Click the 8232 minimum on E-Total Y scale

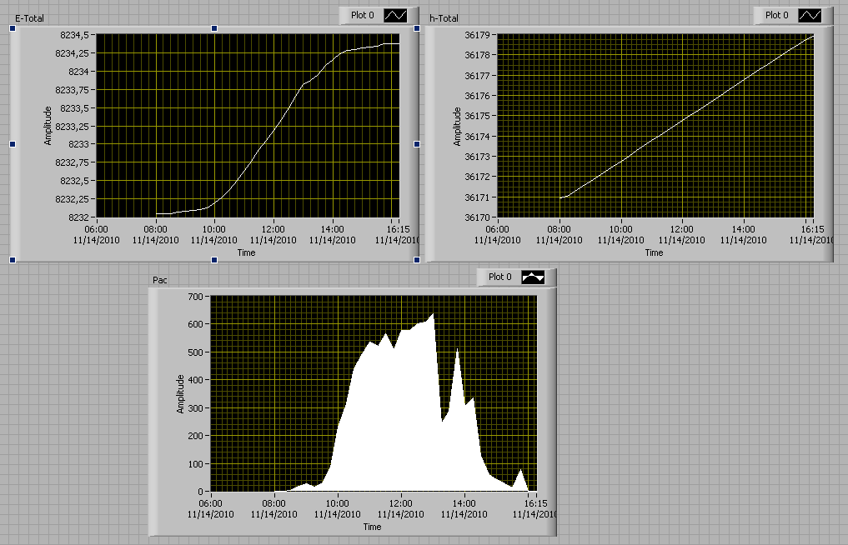[79, 217]
